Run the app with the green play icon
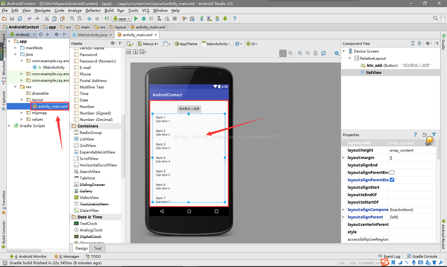 click(136, 19)
